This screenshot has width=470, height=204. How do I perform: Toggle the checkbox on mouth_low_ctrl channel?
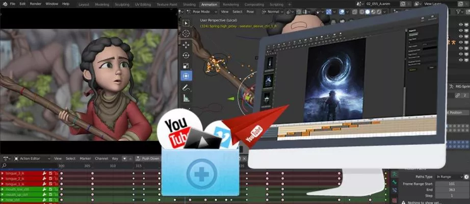(x=50, y=189)
